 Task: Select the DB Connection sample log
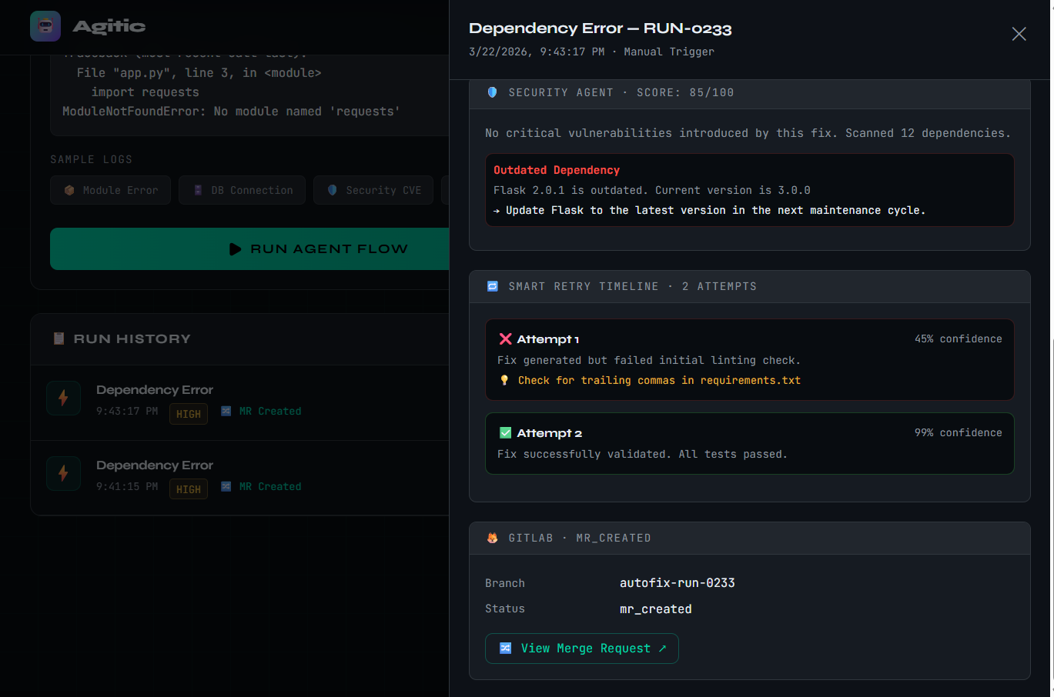(242, 190)
